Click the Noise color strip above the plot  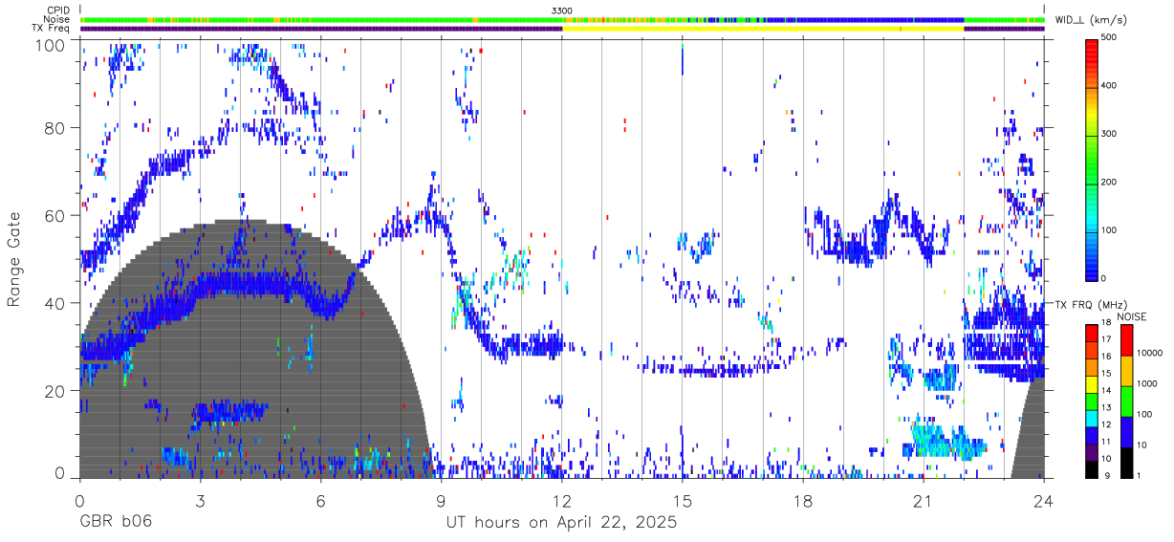tap(562, 19)
